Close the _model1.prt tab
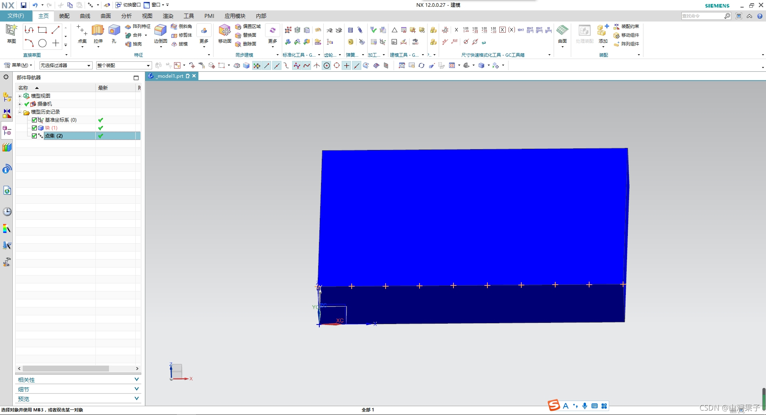This screenshot has height=415, width=766. 194,76
